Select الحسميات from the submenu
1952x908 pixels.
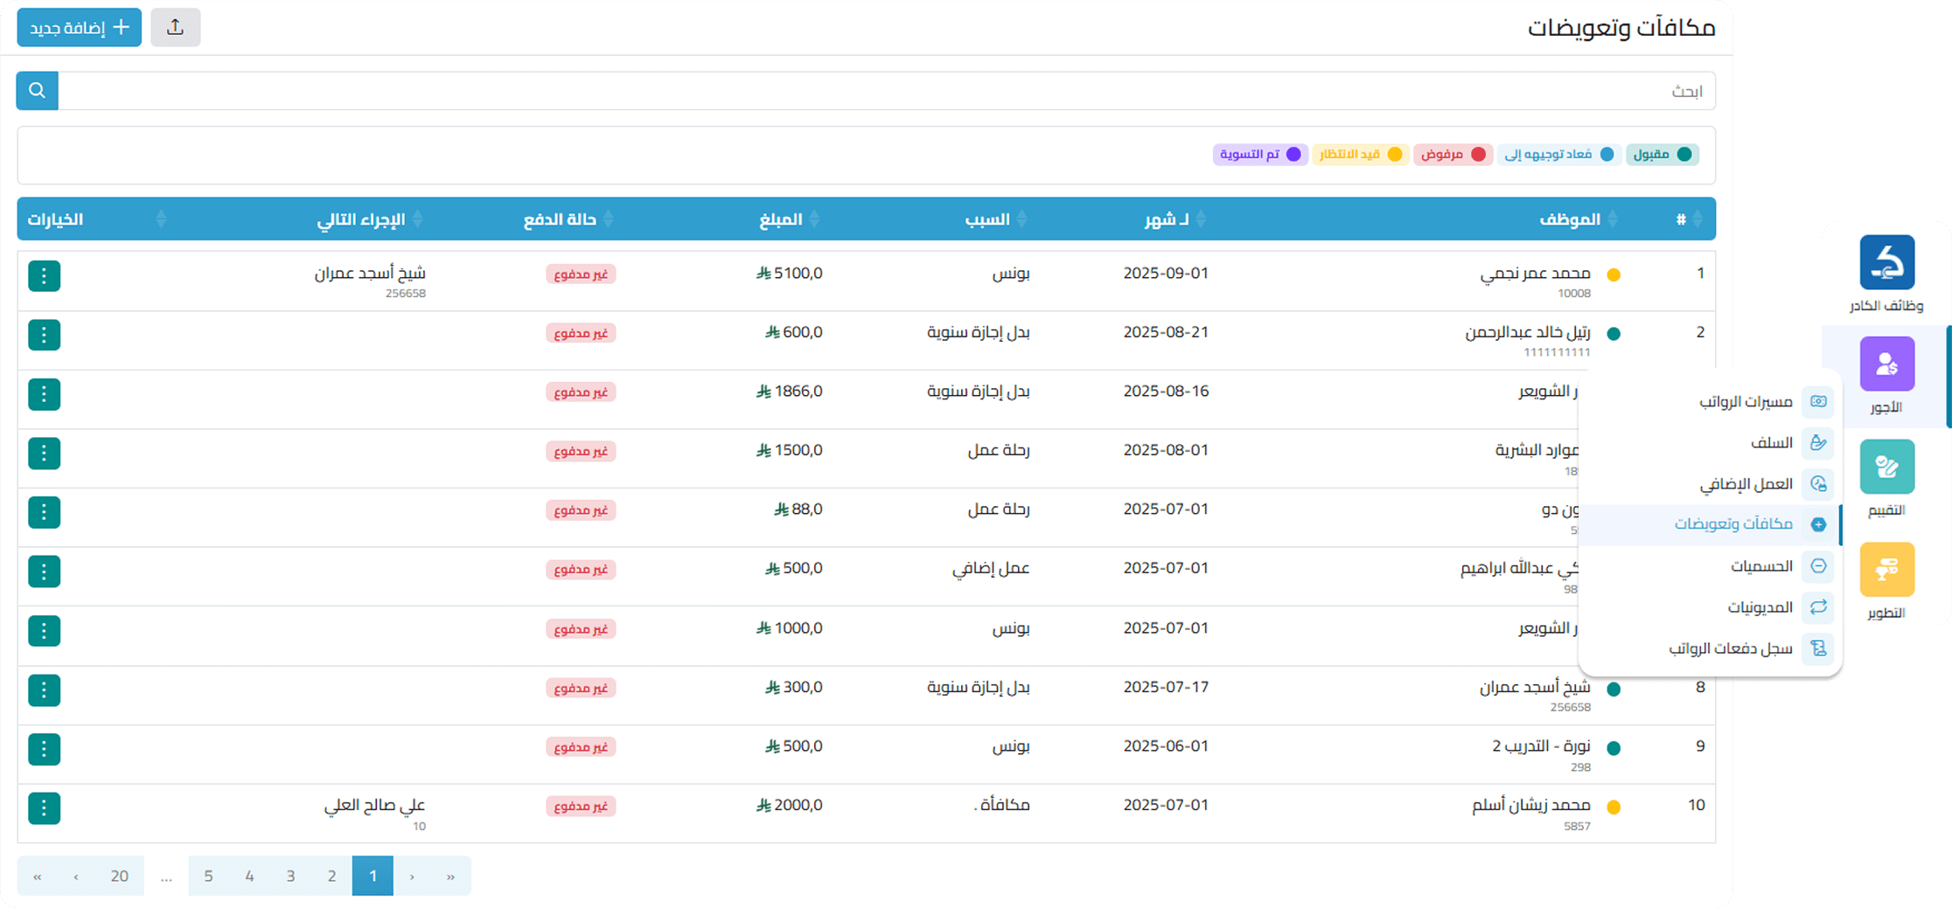1761,566
